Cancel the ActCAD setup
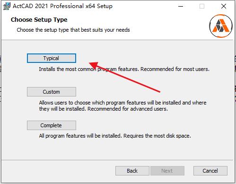236x184 pixels. (210, 171)
